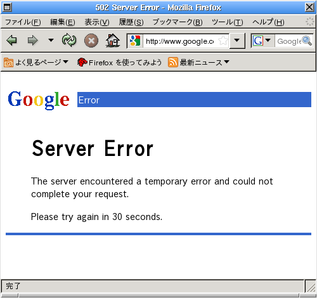This screenshot has width=317, height=298.
Task: Open the ヘルプ(H) menu
Action: click(x=268, y=22)
